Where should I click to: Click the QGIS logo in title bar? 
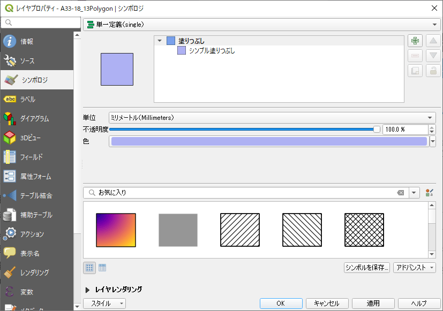(x=9, y=8)
